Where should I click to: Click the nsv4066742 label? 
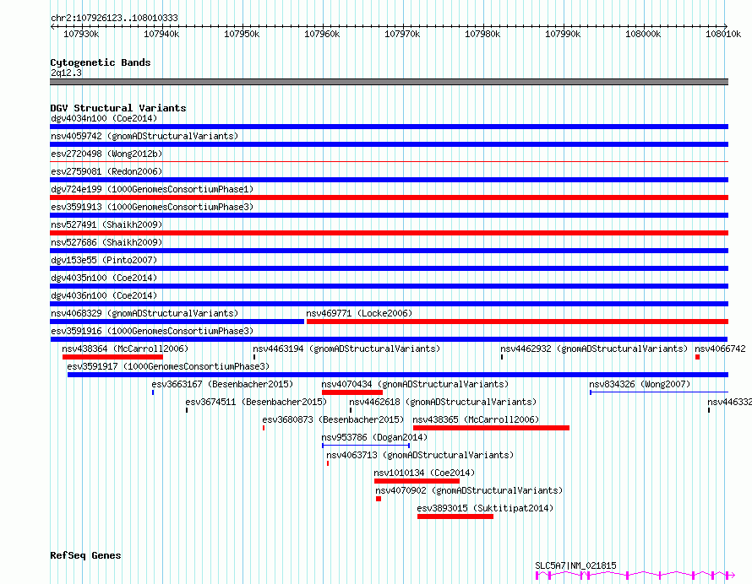(x=721, y=349)
